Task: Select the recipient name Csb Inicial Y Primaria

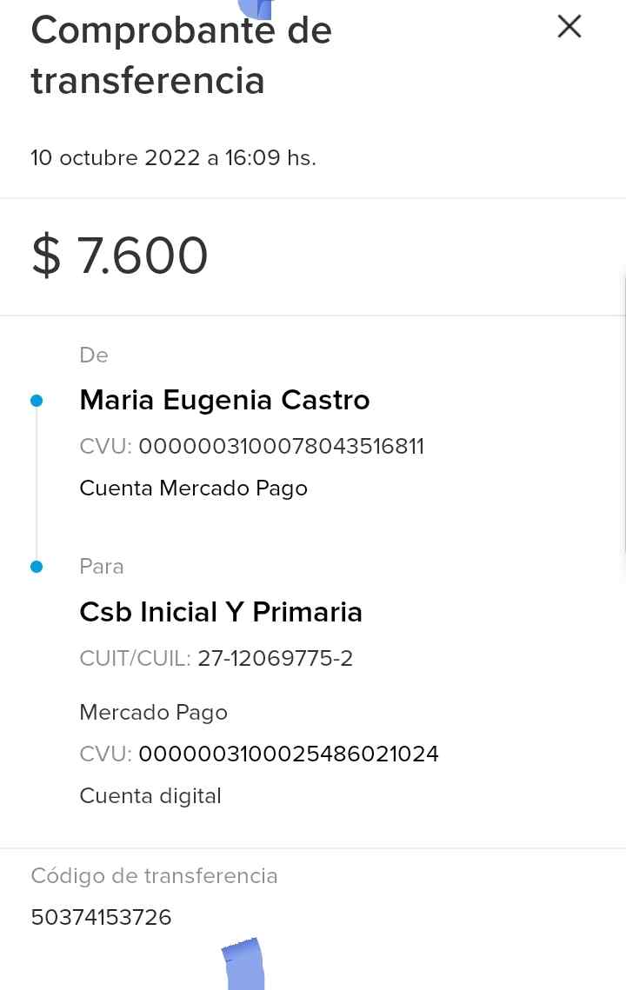Action: pos(221,612)
